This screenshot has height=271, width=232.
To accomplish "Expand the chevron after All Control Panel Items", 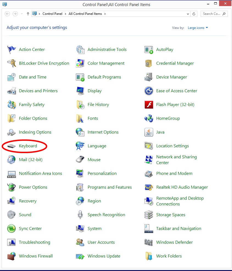I will (105, 14).
